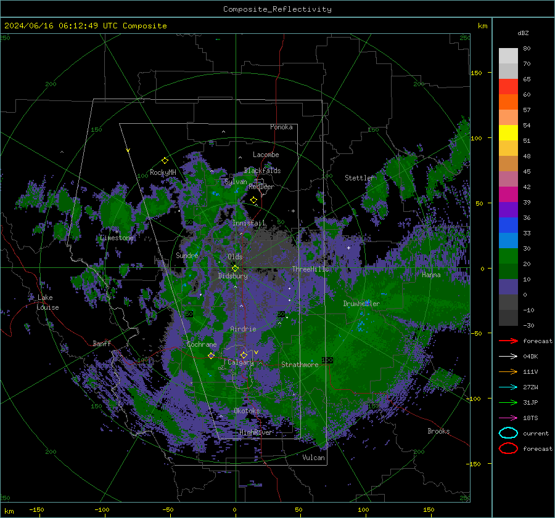
Task: Click the Ponoka city label
Action: coord(281,127)
